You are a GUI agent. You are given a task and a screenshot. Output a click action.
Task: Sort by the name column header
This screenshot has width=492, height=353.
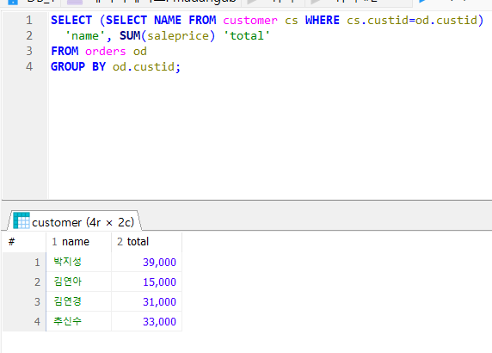pyautogui.click(x=78, y=242)
